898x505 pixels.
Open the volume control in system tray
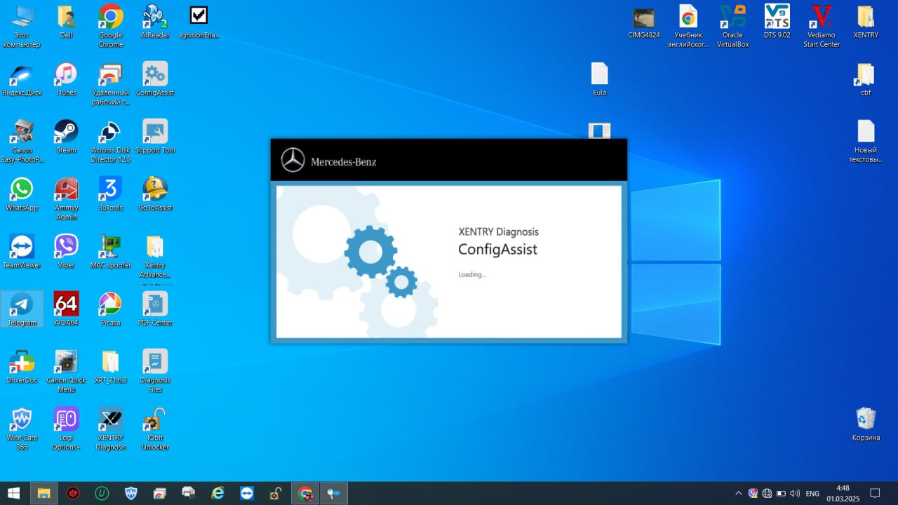click(x=794, y=493)
